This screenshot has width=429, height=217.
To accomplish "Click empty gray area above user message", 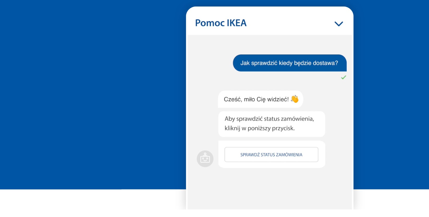I will coord(270,44).
